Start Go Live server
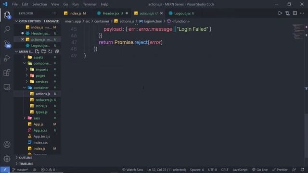 (x=260, y=170)
